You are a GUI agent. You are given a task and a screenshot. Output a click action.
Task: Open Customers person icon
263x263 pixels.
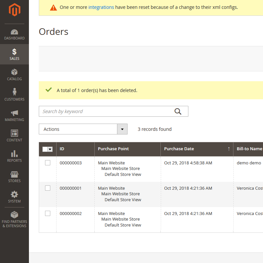click(x=14, y=92)
